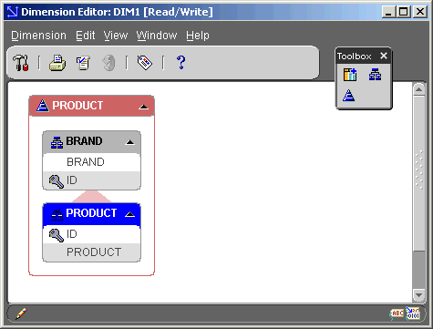Maximize the Dimension Editor window
Image resolution: width=433 pixels, height=329 pixels.
(x=403, y=12)
